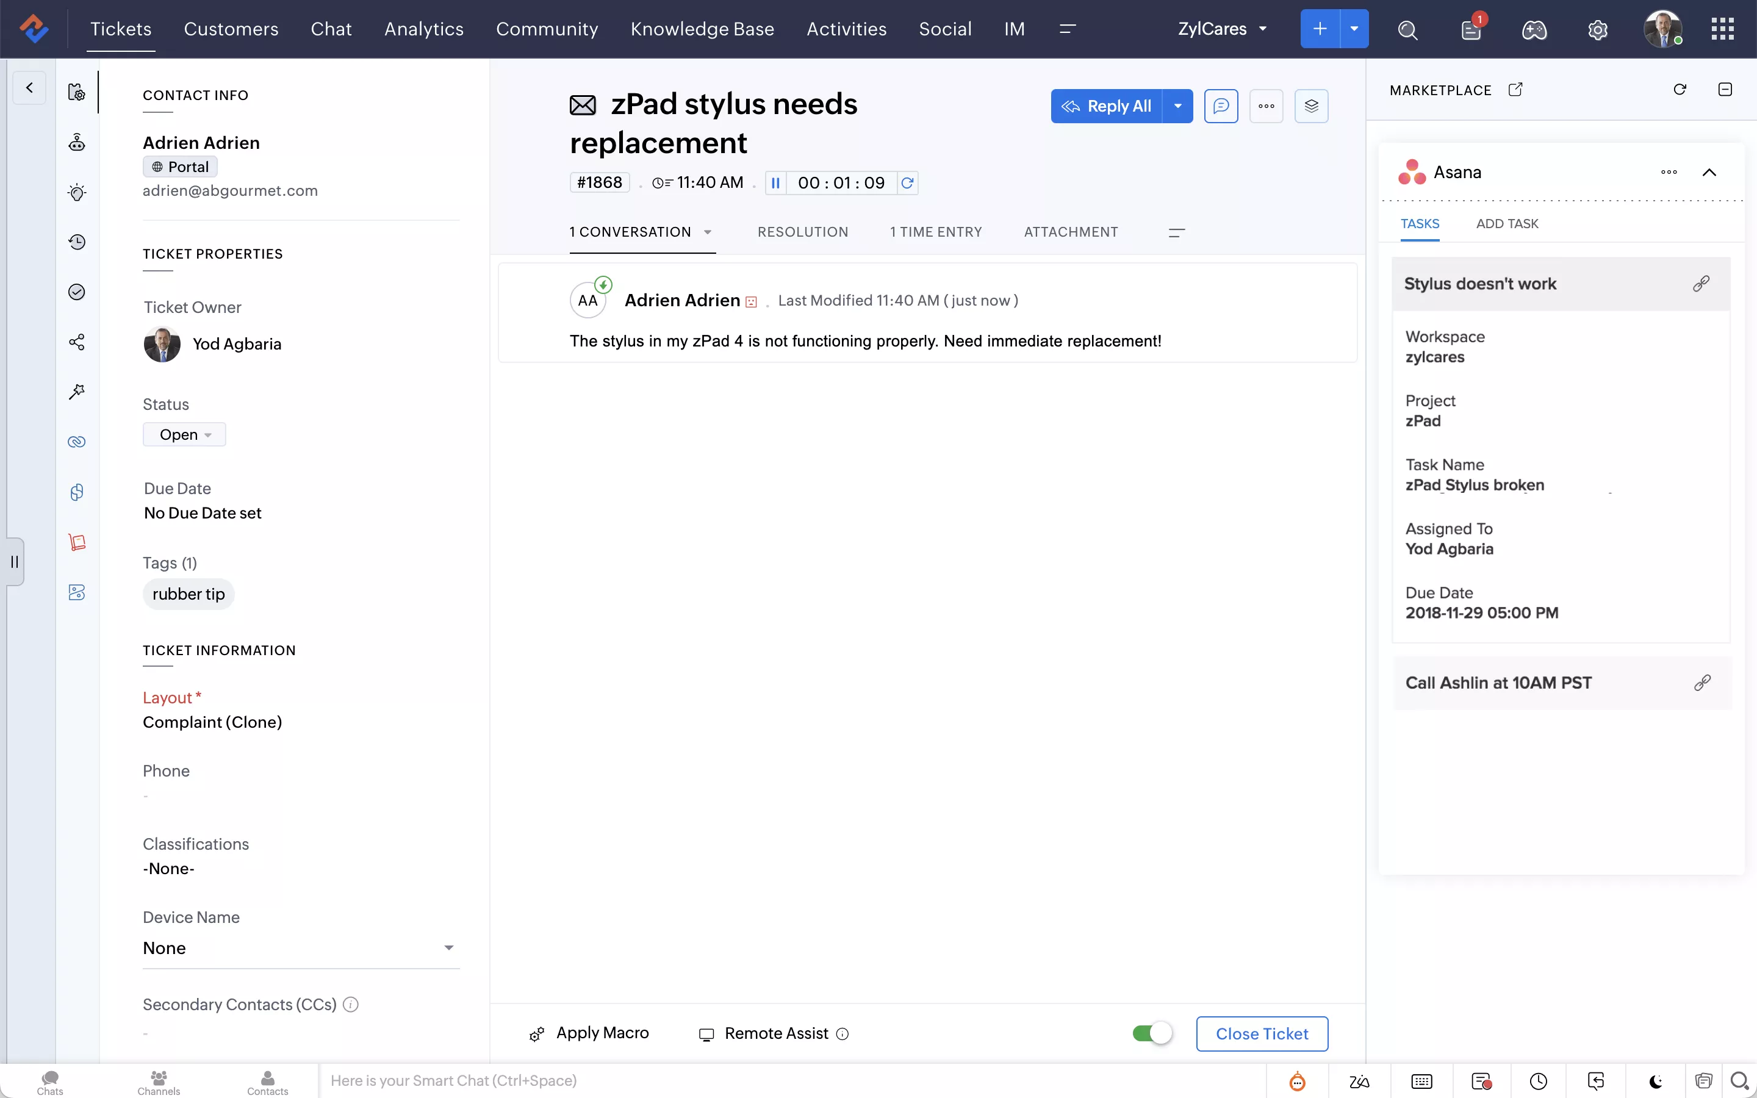Screen dimensions: 1757x1098
Task: Open setup gear icon
Action: tap(1597, 30)
